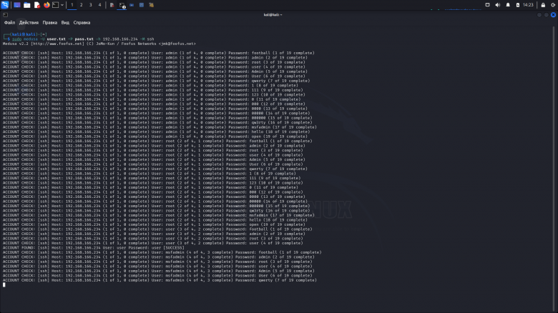Launch Firefox from the top panel
558x313 pixels.
point(46,5)
